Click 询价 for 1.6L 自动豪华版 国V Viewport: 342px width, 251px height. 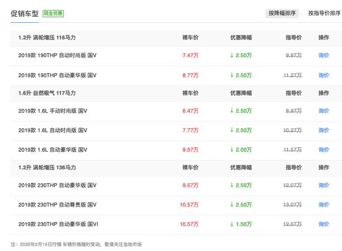[x=324, y=150]
